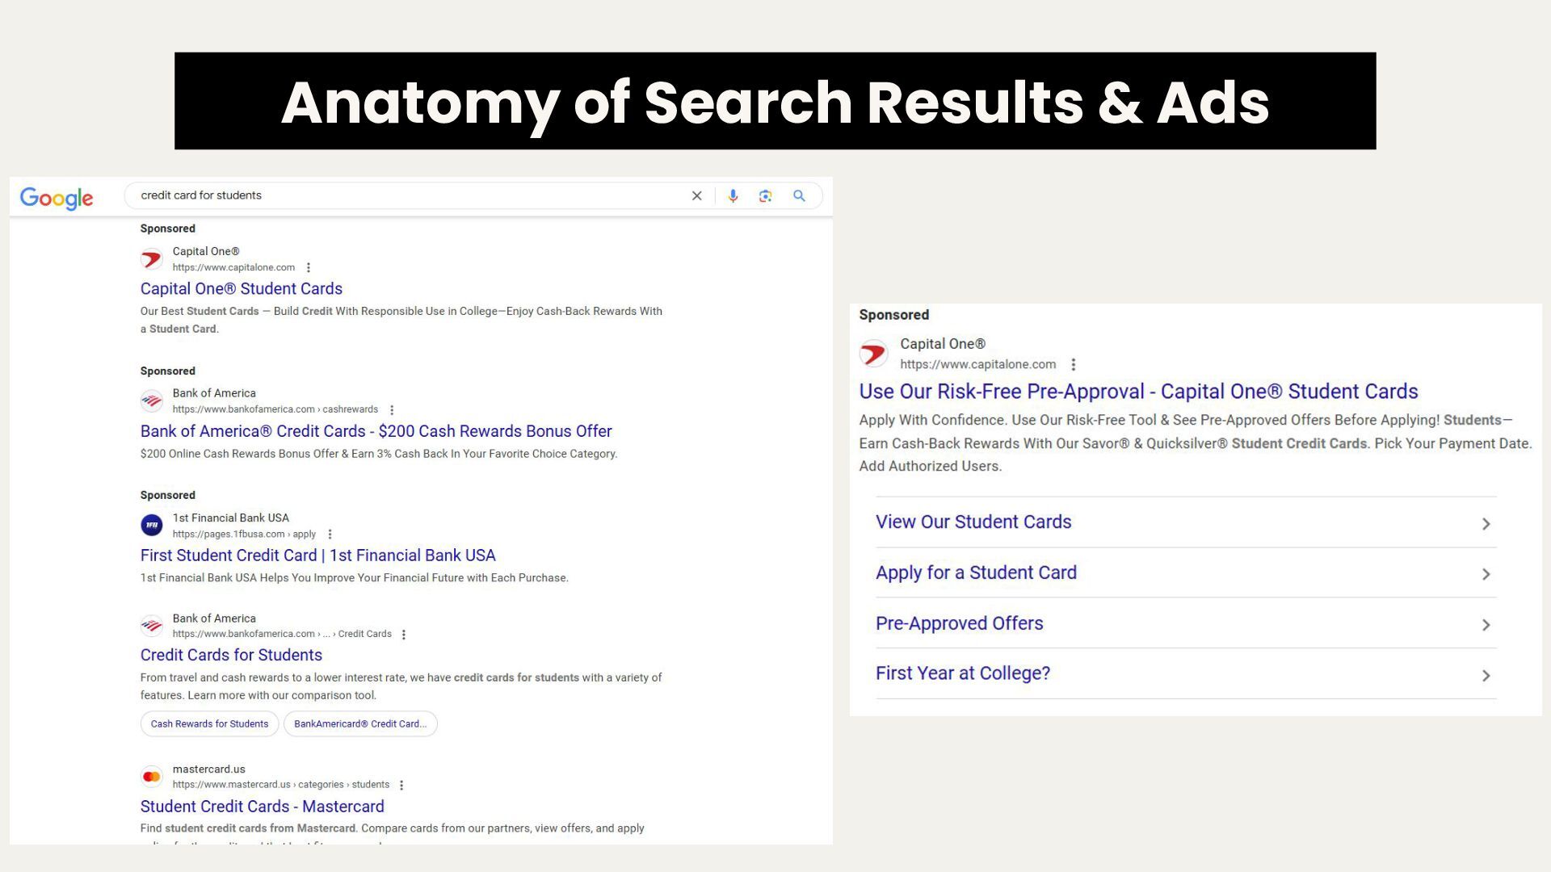Expand the View Our Student Cards chevron
Viewport: 1551px width, 872px height.
point(1486,524)
